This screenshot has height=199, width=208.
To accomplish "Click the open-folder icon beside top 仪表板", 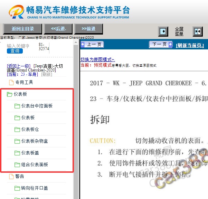I will [x=9, y=94].
